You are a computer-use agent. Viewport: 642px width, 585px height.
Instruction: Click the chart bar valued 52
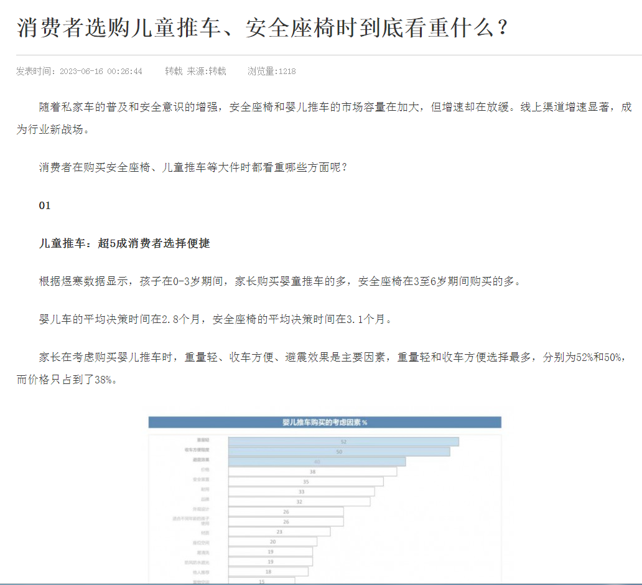click(x=343, y=442)
